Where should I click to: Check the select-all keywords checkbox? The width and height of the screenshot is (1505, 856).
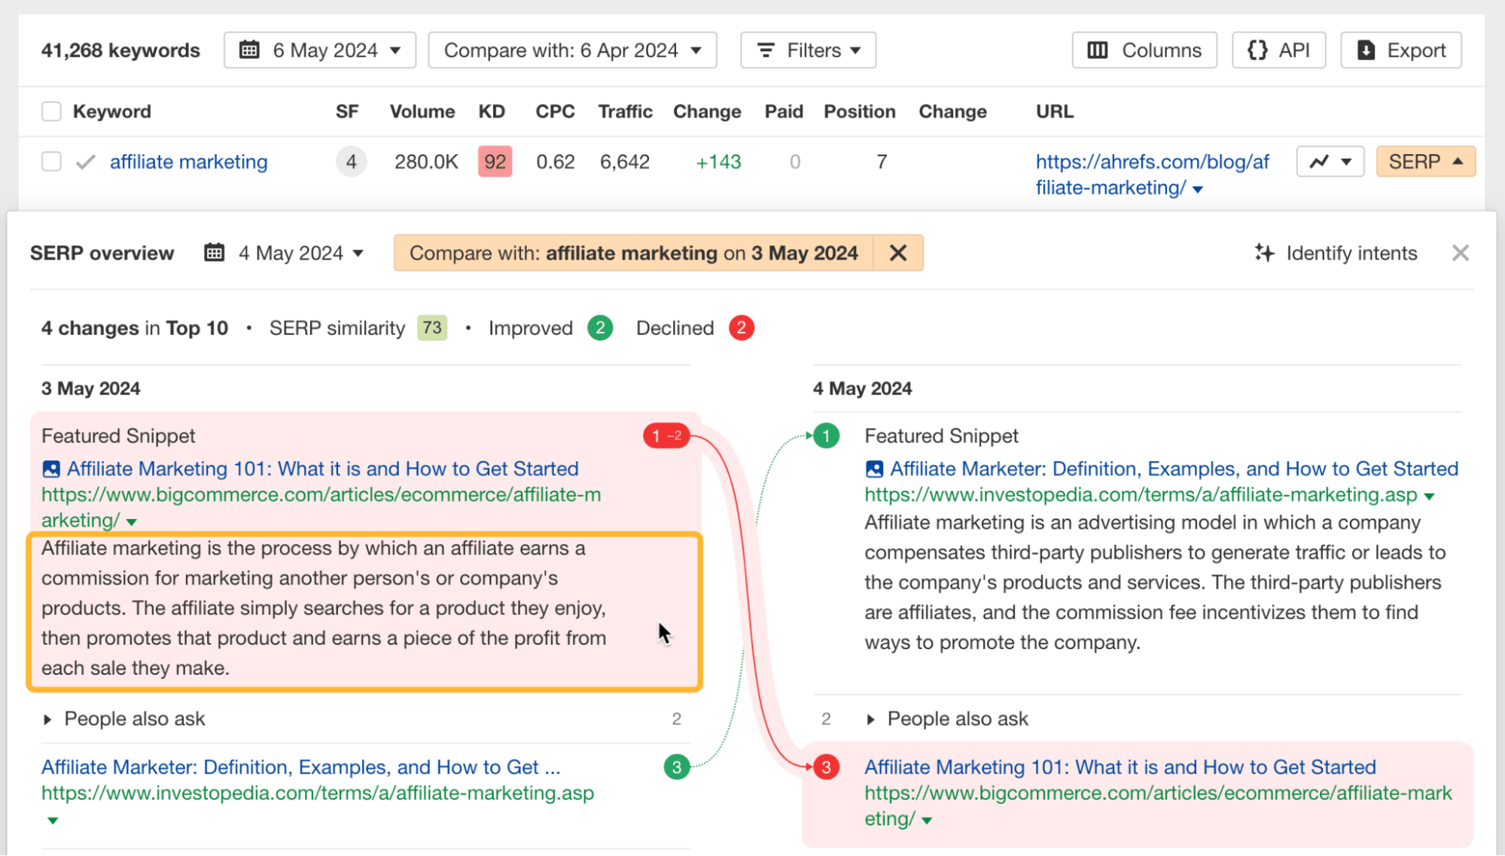pyautogui.click(x=51, y=111)
